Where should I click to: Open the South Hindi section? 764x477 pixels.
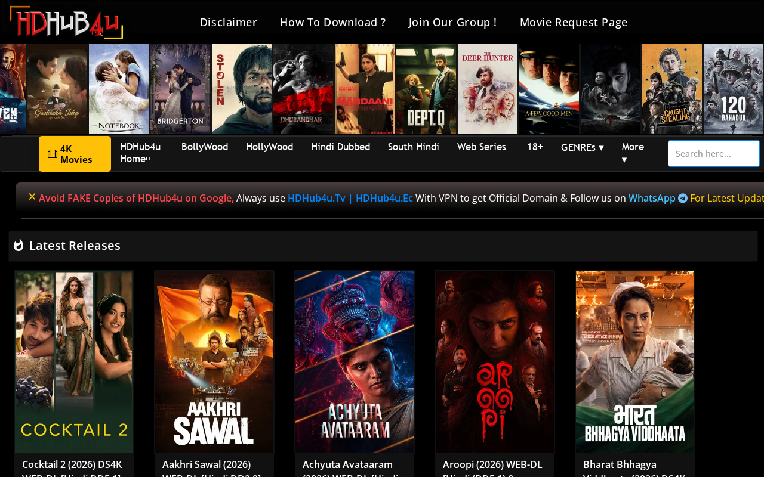[x=414, y=147]
